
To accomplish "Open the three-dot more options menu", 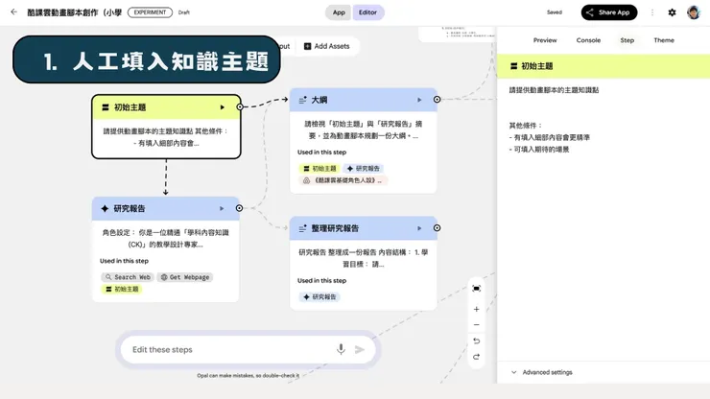I will point(652,12).
